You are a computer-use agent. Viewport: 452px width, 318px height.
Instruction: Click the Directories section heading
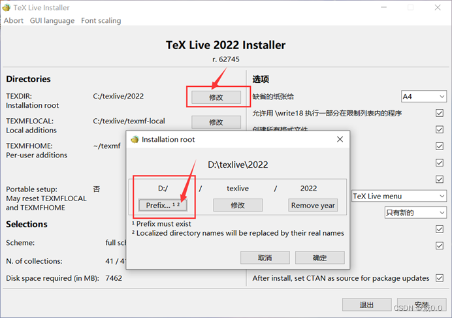[x=28, y=79]
